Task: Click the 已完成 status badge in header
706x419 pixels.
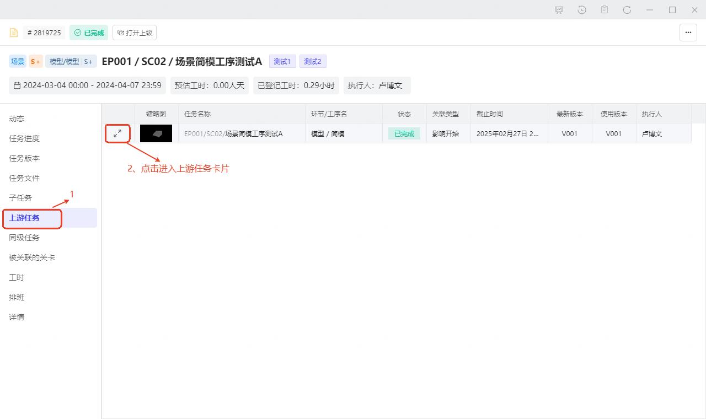Action: tap(89, 33)
